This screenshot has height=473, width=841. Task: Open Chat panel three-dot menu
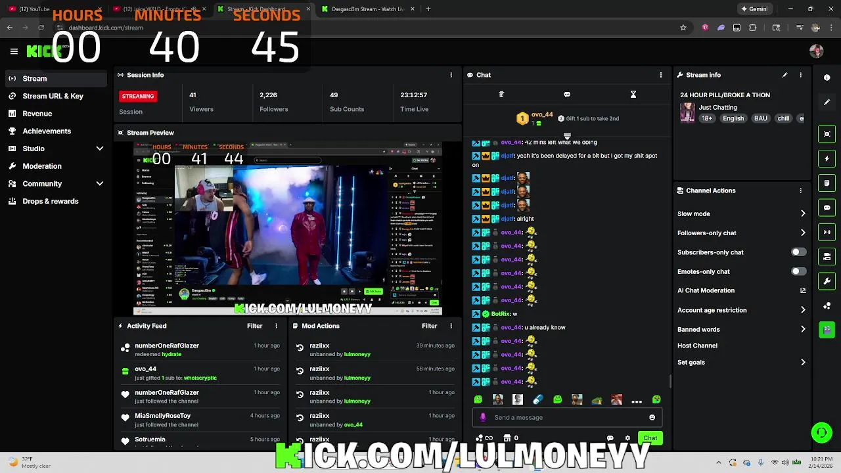coord(660,75)
